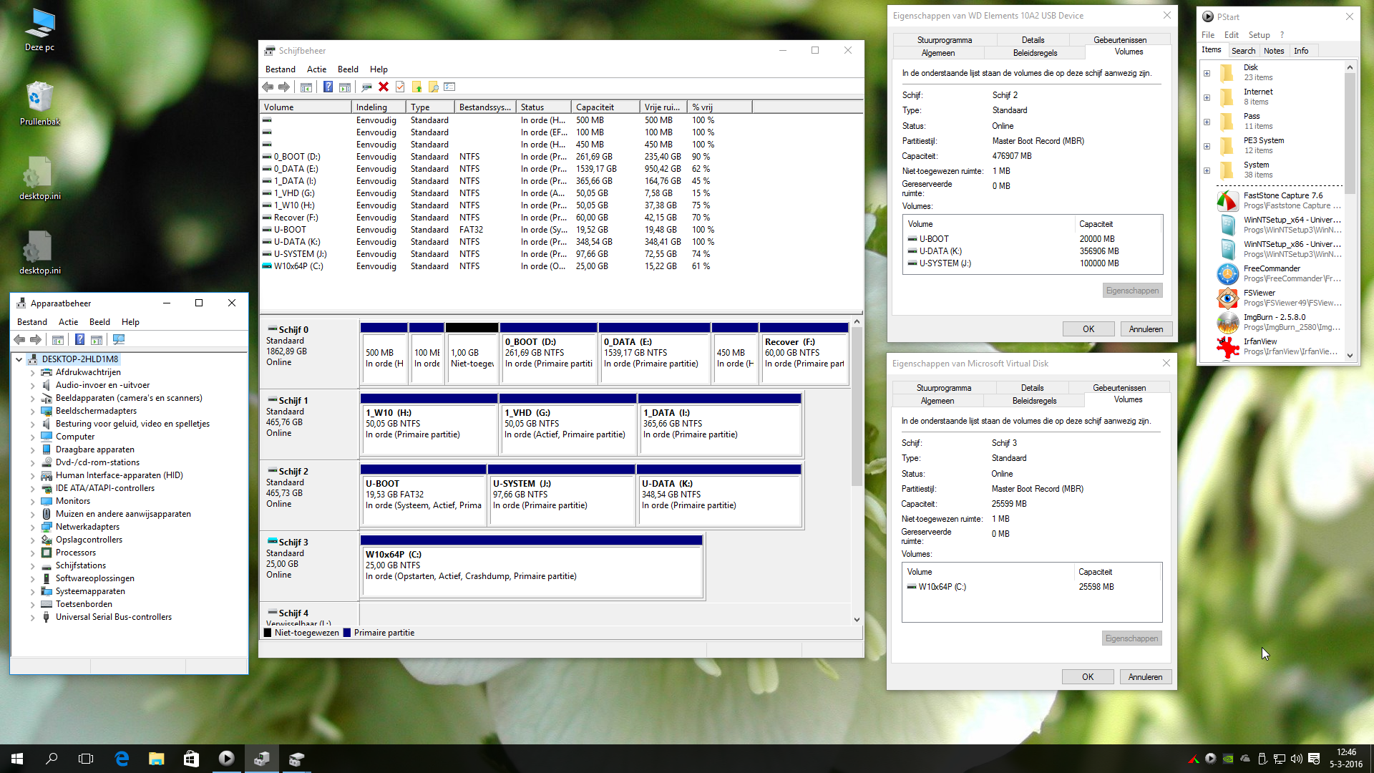Click the checklist settings icon in Schijfbeheer toolbar
The height and width of the screenshot is (773, 1374).
point(449,87)
